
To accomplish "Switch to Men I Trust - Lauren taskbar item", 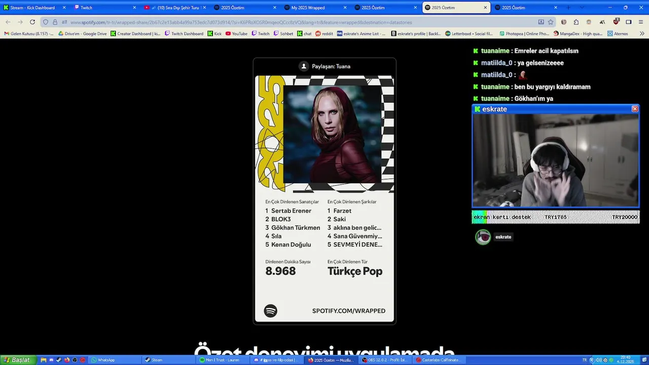I will [x=223, y=360].
